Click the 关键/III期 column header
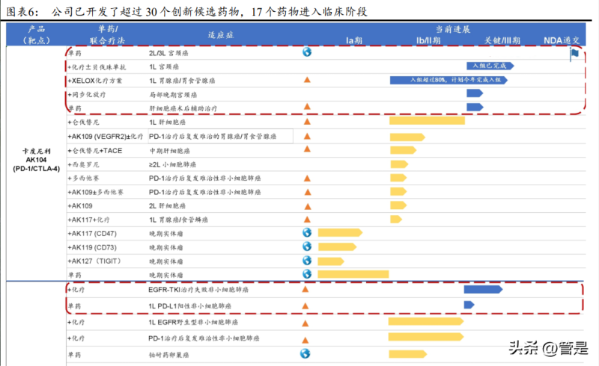 502,40
